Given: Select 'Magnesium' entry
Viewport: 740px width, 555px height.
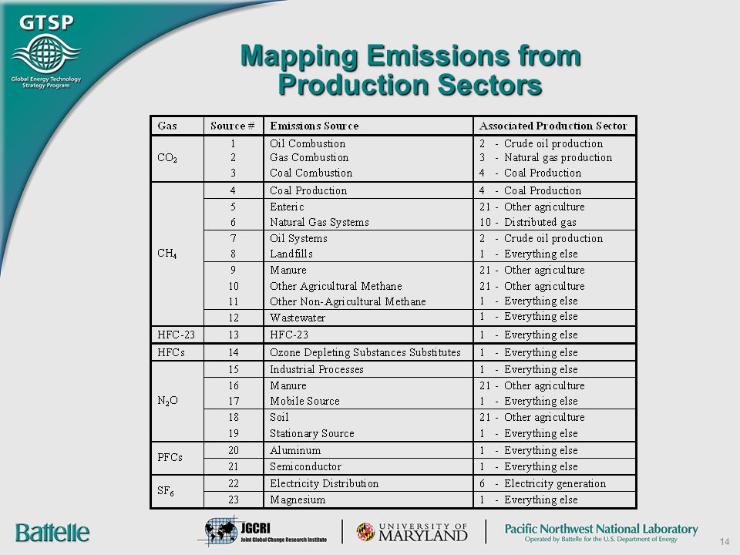Looking at the screenshot, I should tap(298, 499).
